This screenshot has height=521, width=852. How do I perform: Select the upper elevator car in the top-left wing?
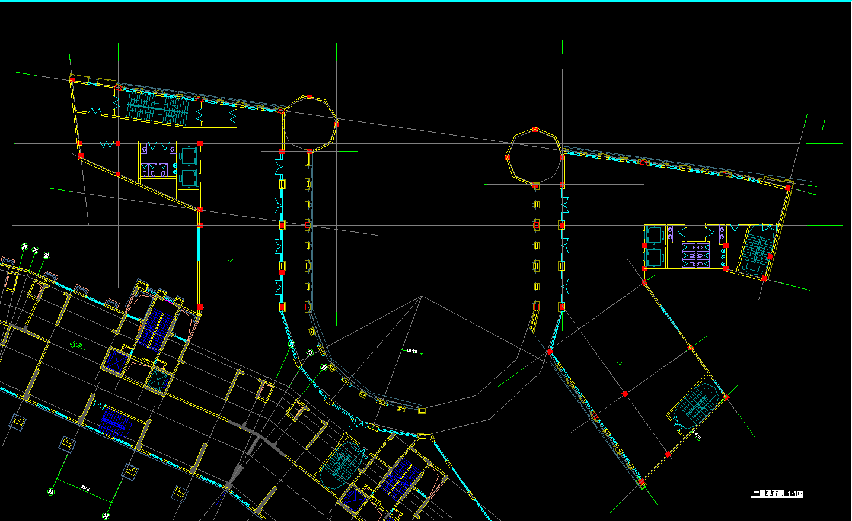pos(189,156)
